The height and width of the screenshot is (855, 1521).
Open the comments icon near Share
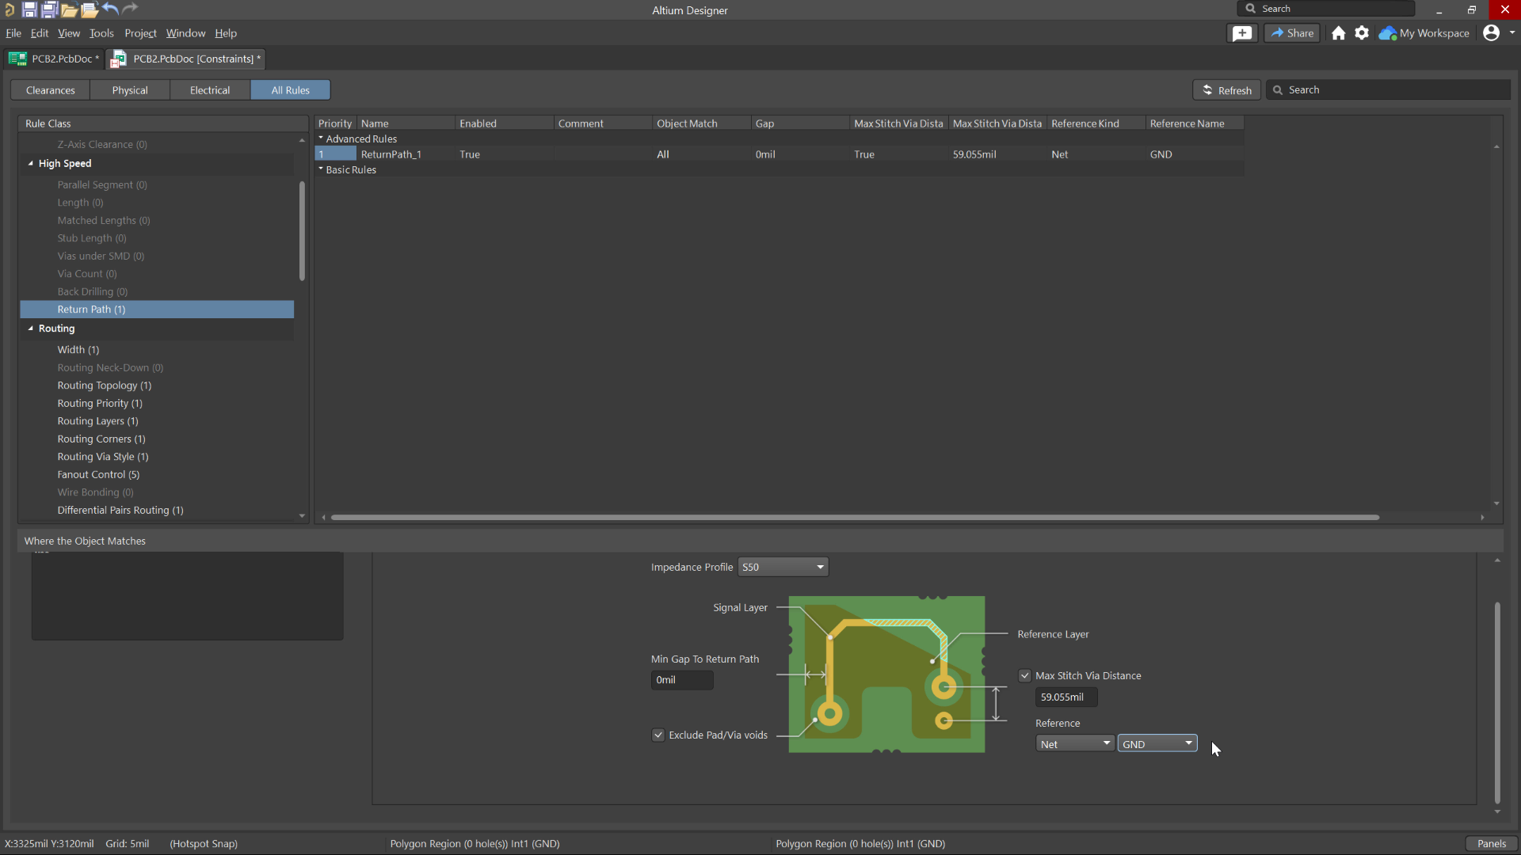tap(1242, 32)
